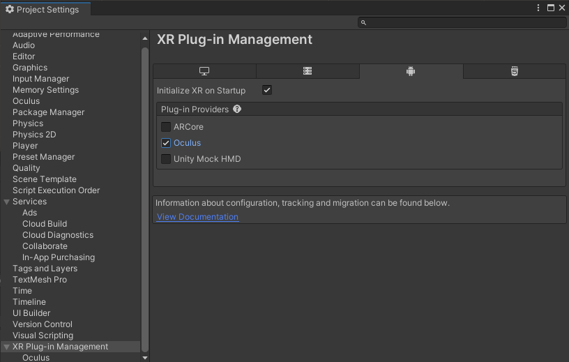Click the sidebar vertical scrollbar thumb

[145, 199]
